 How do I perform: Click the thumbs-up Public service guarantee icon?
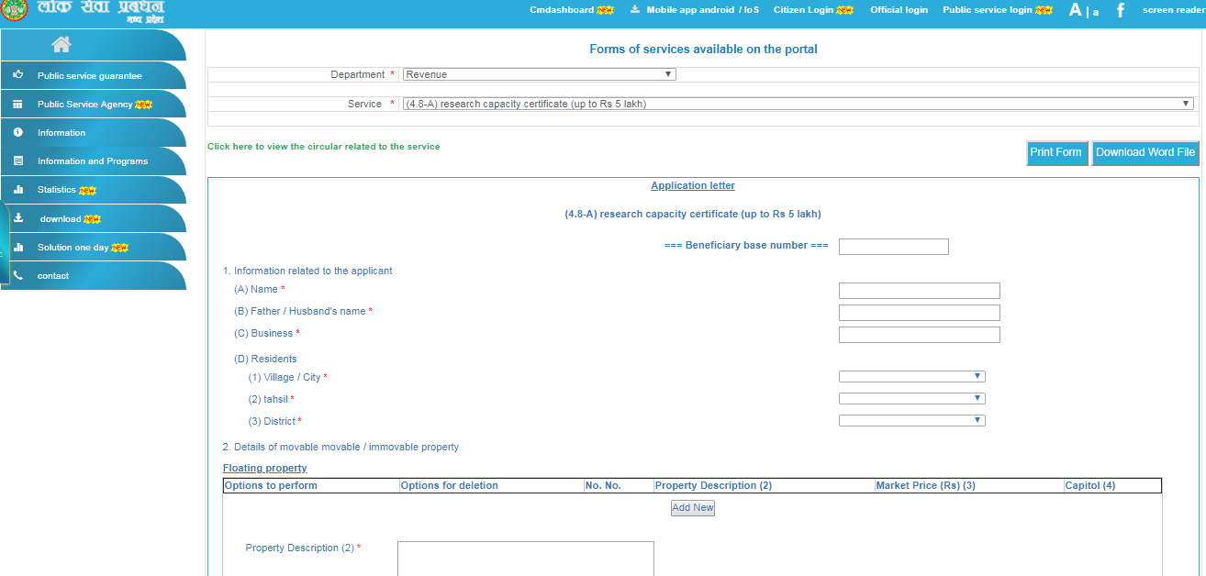[17, 75]
